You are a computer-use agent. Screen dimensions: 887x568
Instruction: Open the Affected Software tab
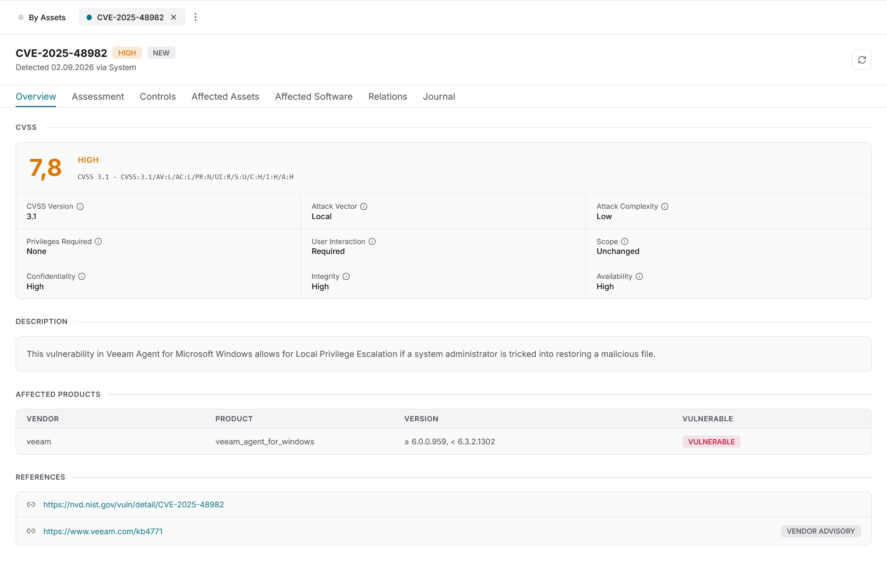[314, 96]
